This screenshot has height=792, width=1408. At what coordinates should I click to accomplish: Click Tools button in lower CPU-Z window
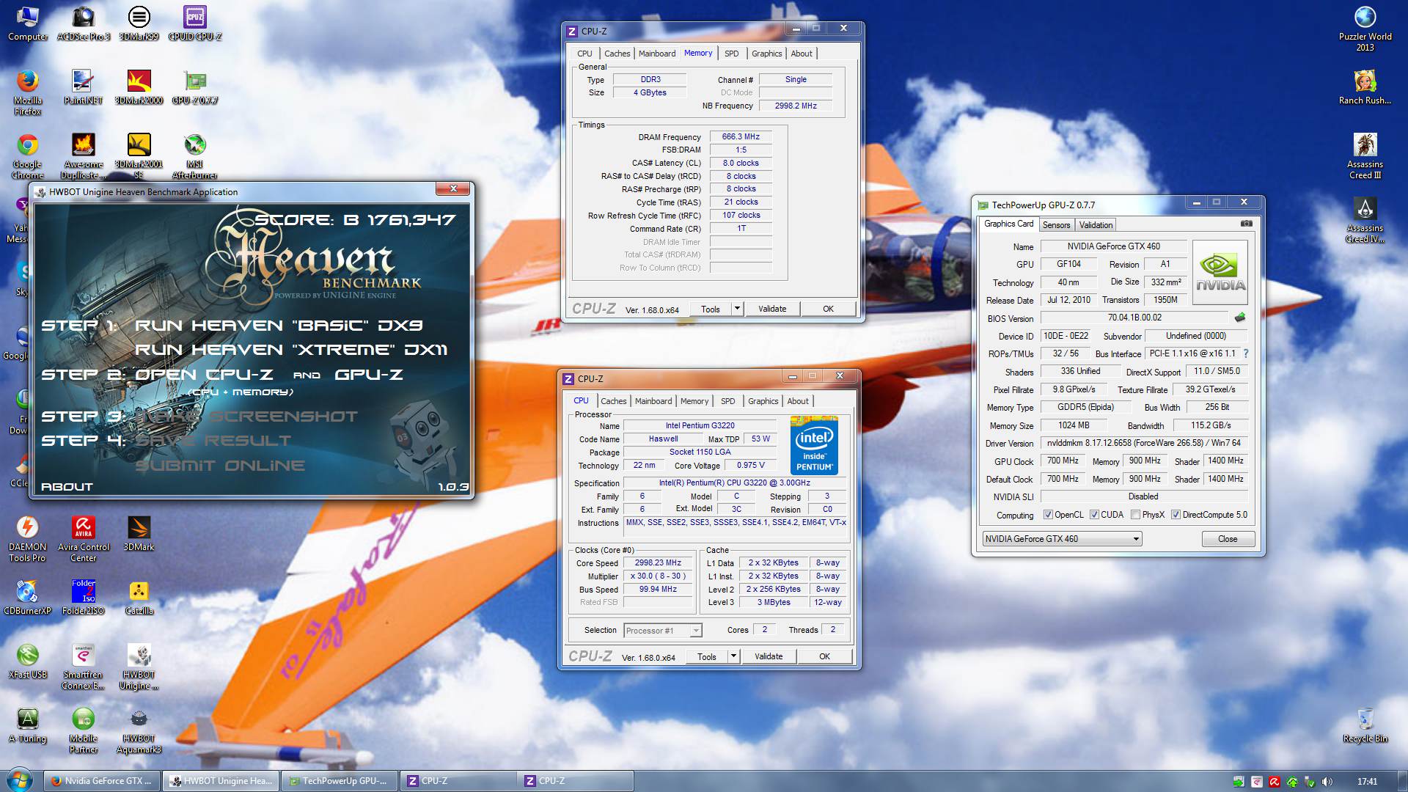[x=707, y=656]
